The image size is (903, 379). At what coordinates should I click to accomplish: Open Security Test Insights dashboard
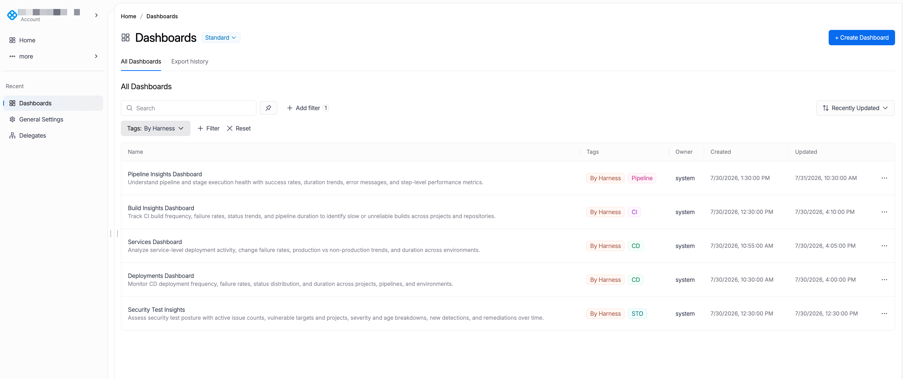click(x=156, y=310)
